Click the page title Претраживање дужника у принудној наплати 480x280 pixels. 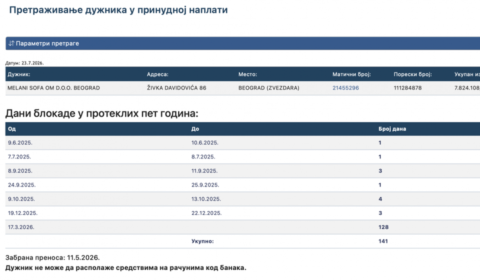(118, 10)
